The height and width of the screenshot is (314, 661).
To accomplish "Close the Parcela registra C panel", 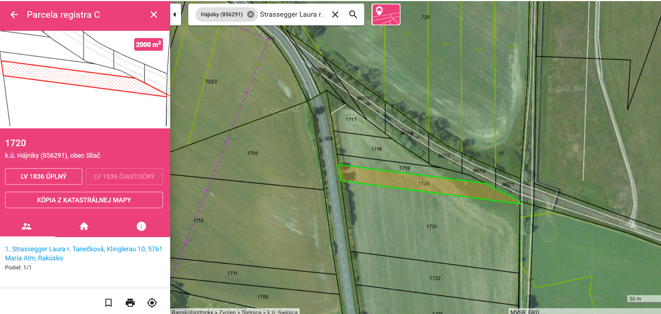I will [x=154, y=15].
